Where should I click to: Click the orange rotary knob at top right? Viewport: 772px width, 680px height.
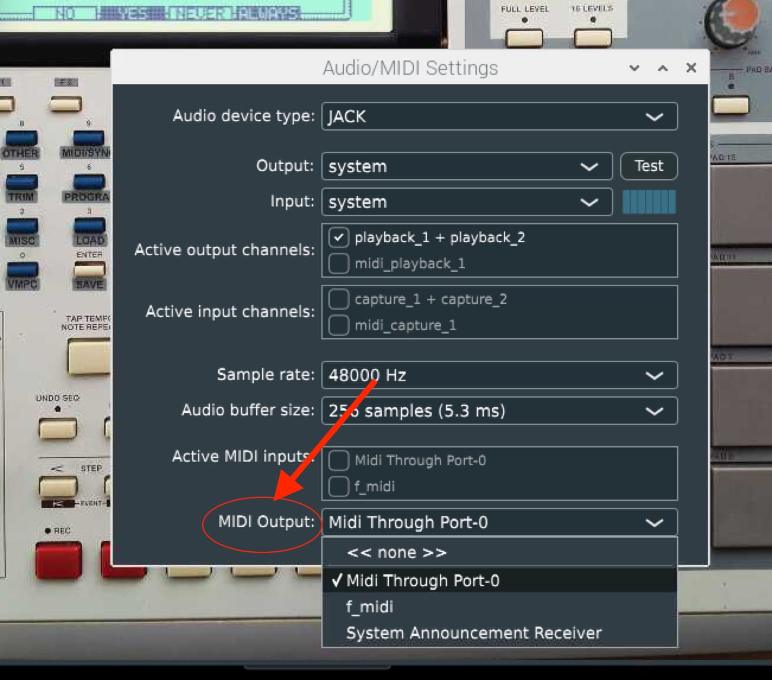click(x=733, y=21)
